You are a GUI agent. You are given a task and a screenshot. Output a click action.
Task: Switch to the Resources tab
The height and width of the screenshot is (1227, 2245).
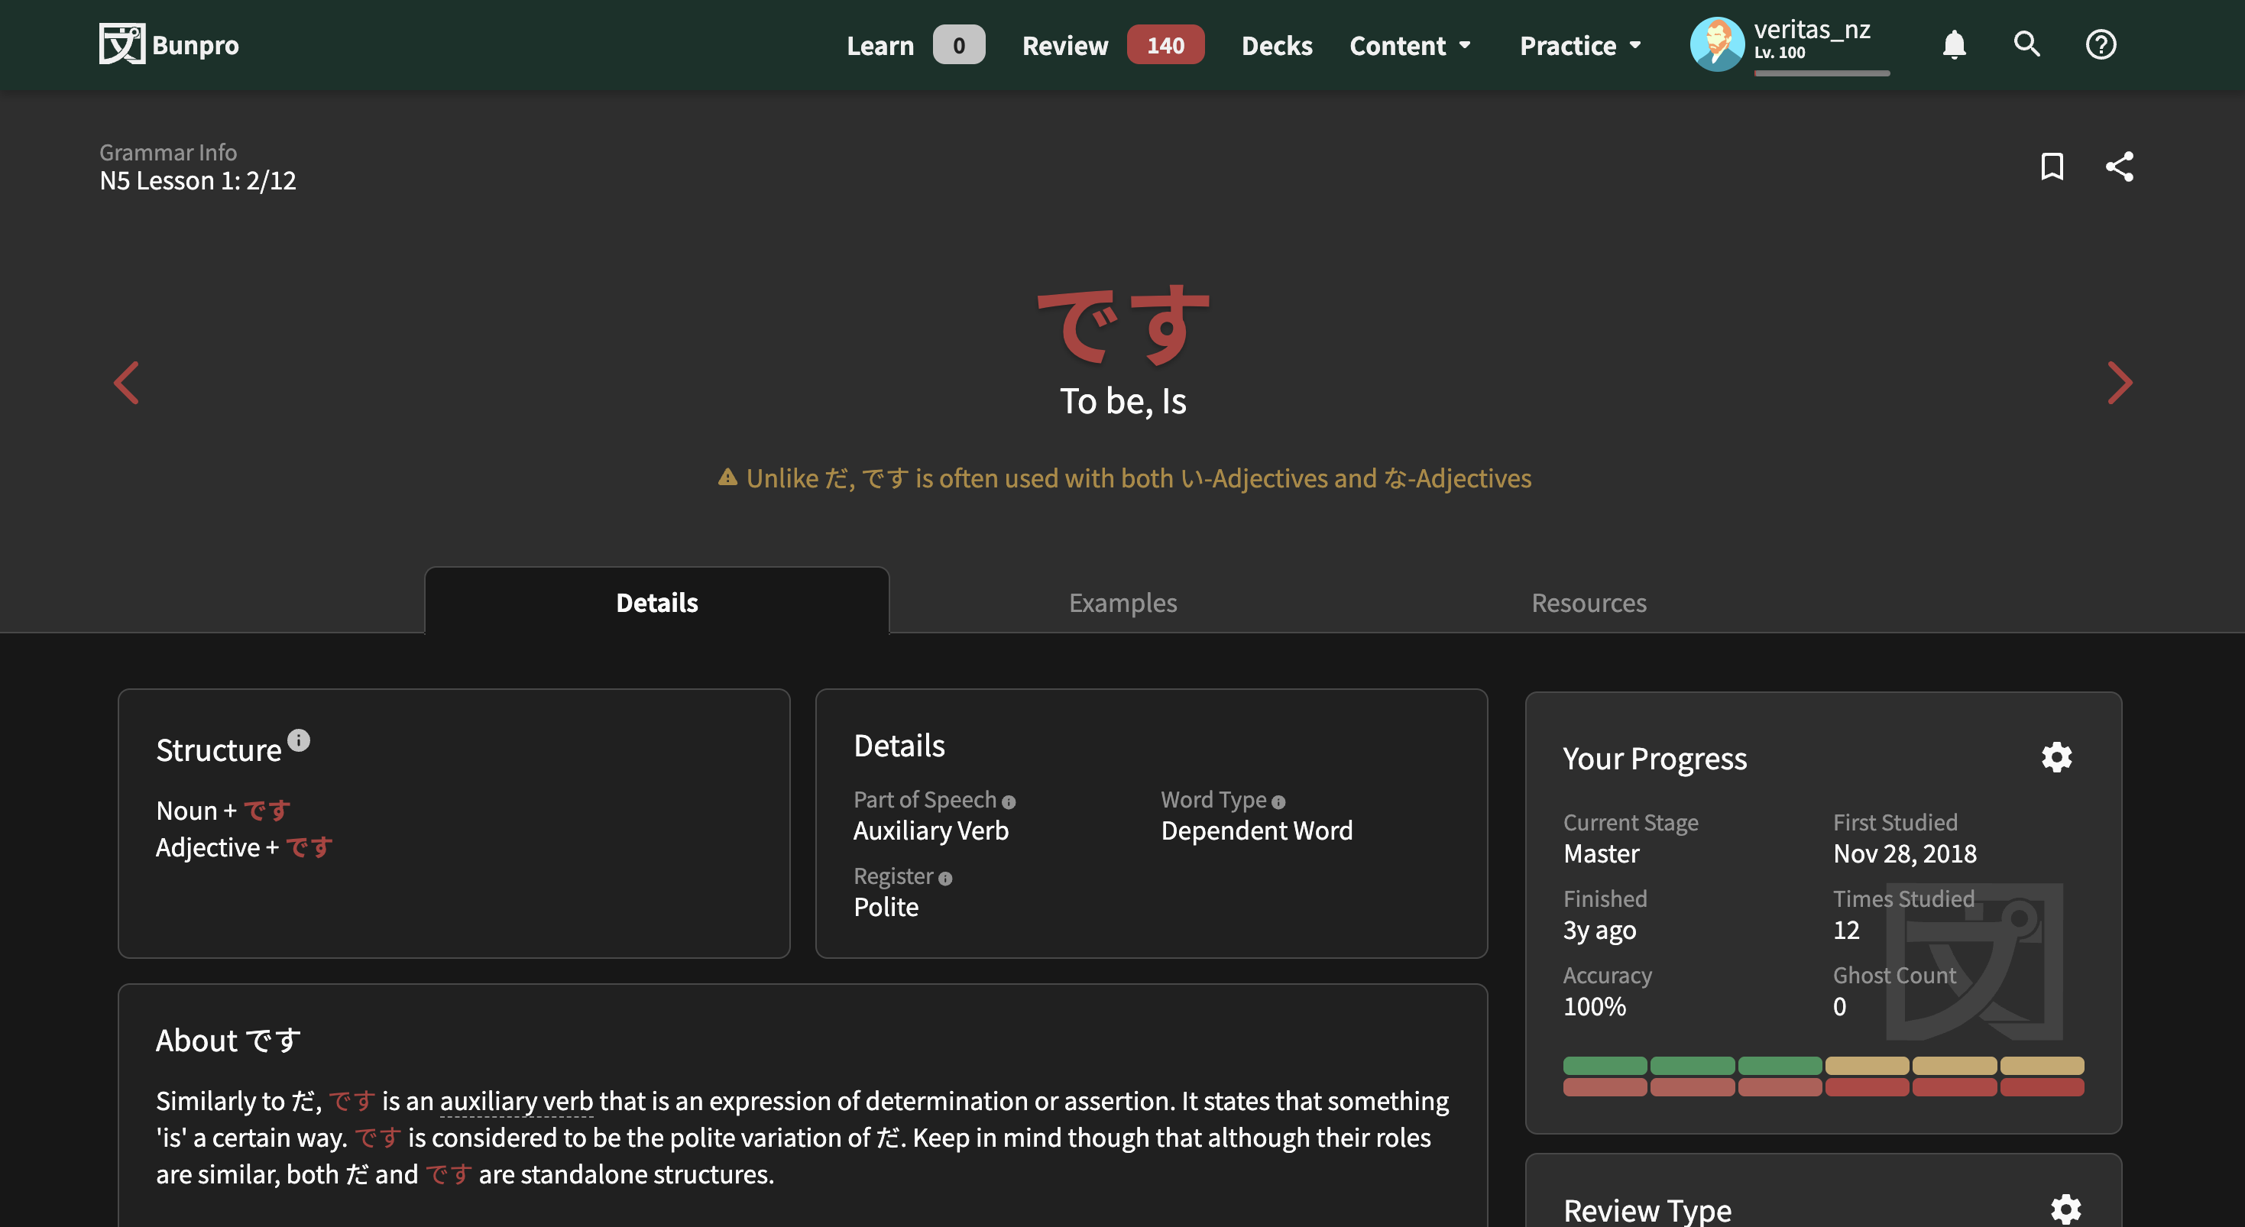[x=1588, y=602]
